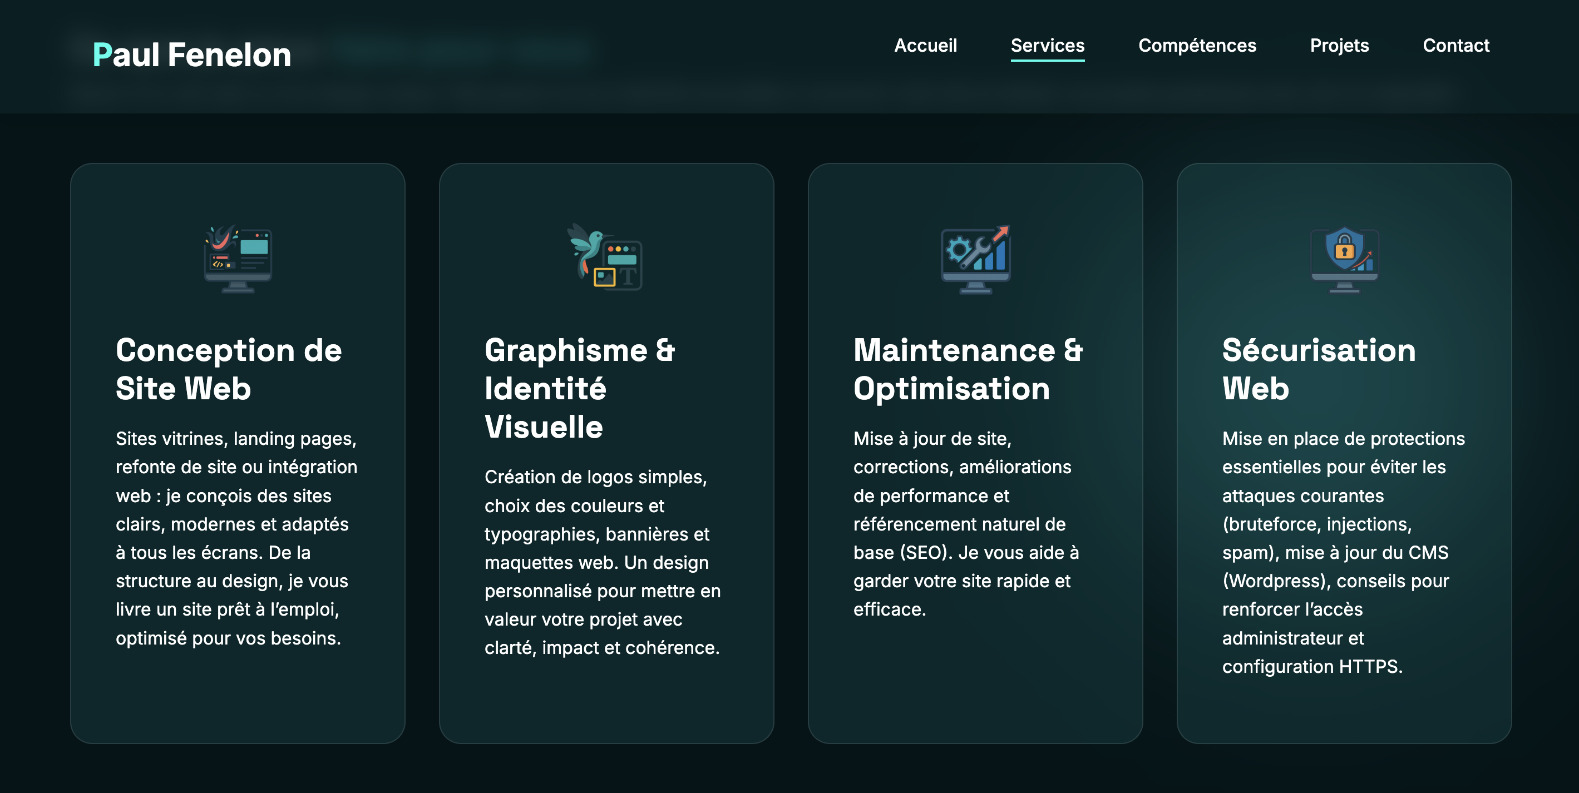Click the Sécurisation Web heading
This screenshot has width=1579, height=793.
click(1318, 368)
